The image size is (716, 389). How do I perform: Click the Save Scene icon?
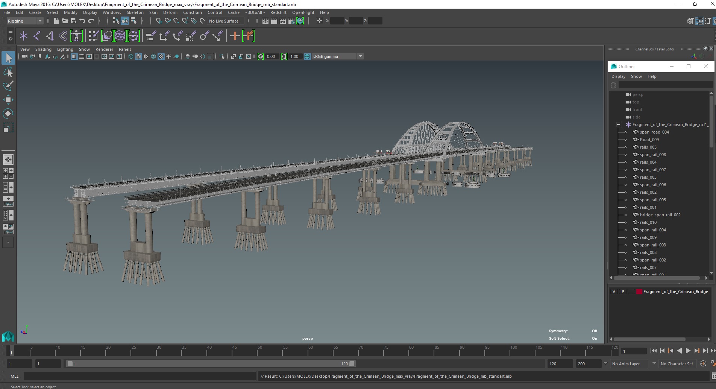(x=74, y=21)
